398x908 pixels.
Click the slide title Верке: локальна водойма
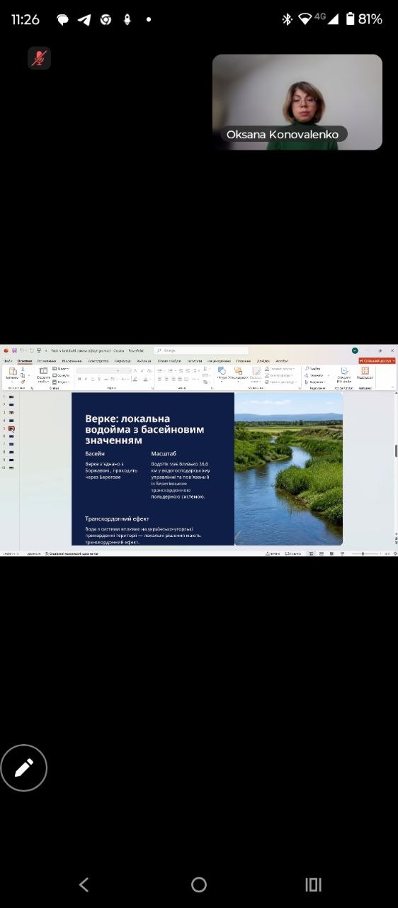[144, 430]
